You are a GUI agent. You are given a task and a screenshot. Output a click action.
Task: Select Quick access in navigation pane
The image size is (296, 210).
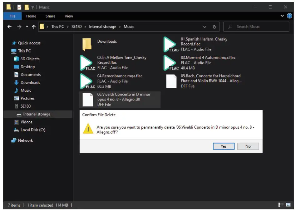pos(29,43)
